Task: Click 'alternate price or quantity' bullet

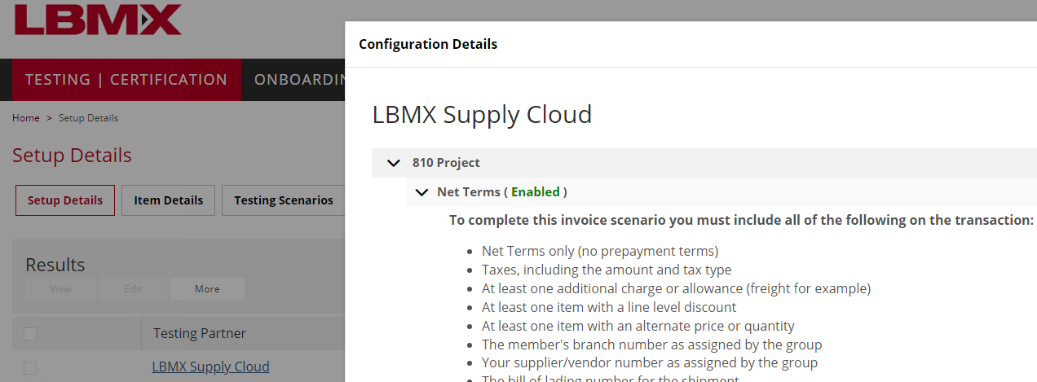Action: click(638, 326)
